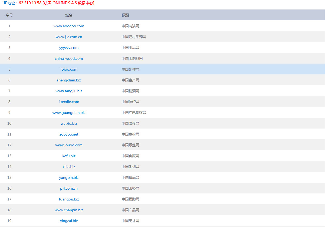
Task: Open the www.louoo.com link
Action: [x=69, y=145]
